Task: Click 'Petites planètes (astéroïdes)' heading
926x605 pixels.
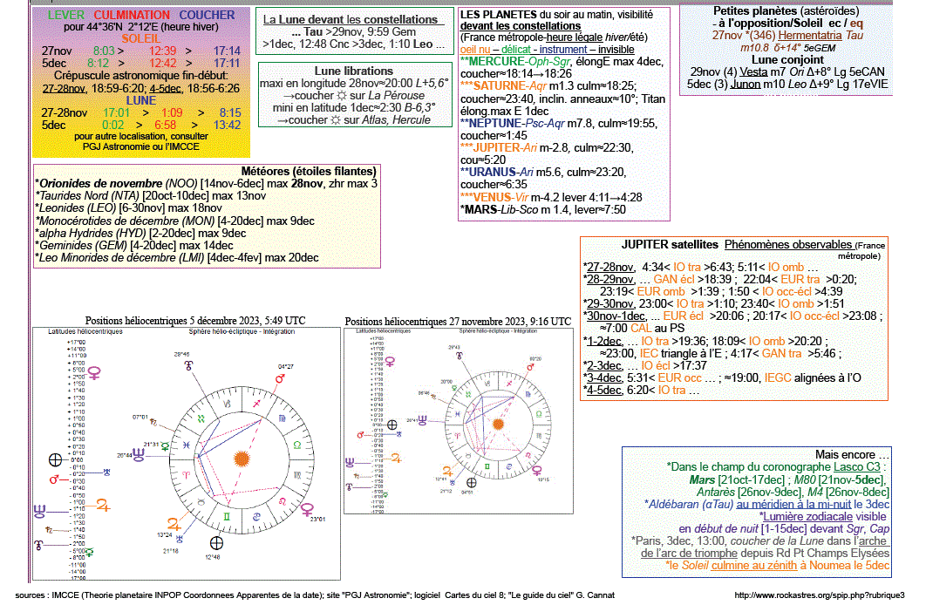Action: pos(786,10)
